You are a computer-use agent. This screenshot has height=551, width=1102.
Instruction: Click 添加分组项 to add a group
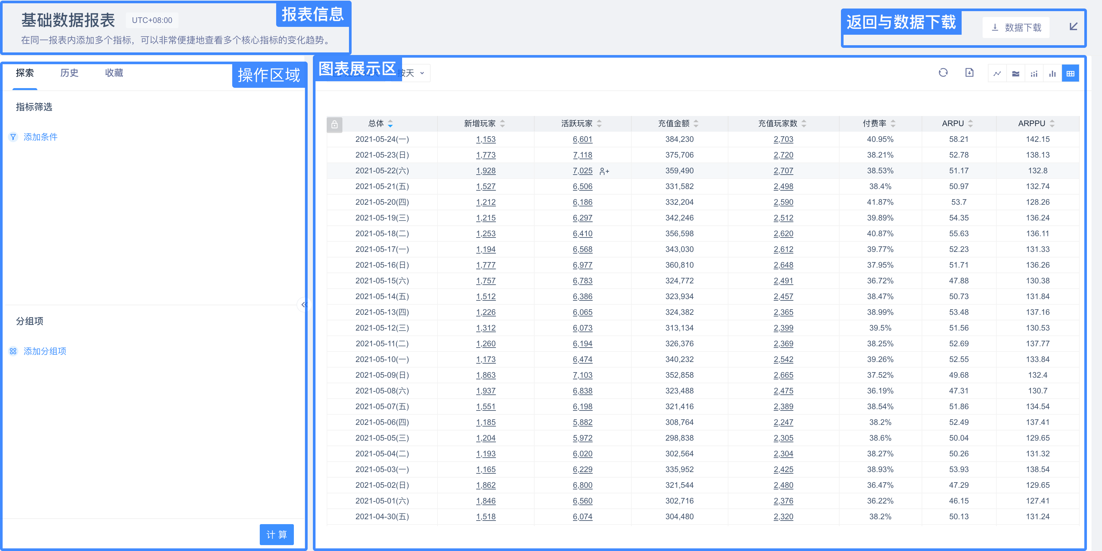click(45, 351)
